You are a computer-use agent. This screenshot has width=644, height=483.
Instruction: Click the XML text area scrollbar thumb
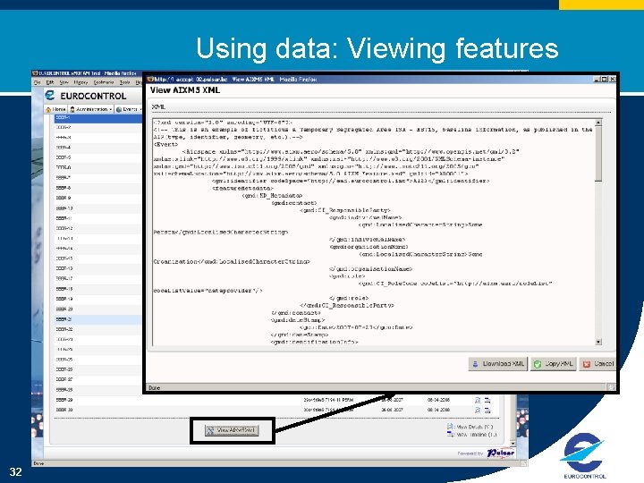(x=598, y=154)
